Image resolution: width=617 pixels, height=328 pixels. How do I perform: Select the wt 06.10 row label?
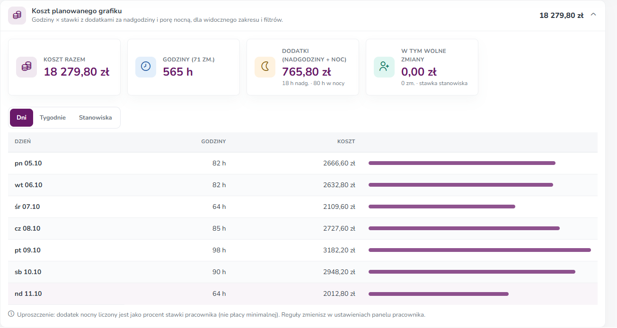tap(28, 185)
